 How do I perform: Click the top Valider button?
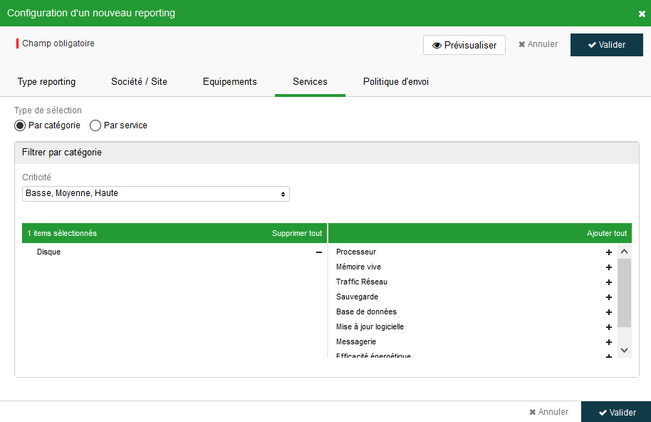pos(607,45)
